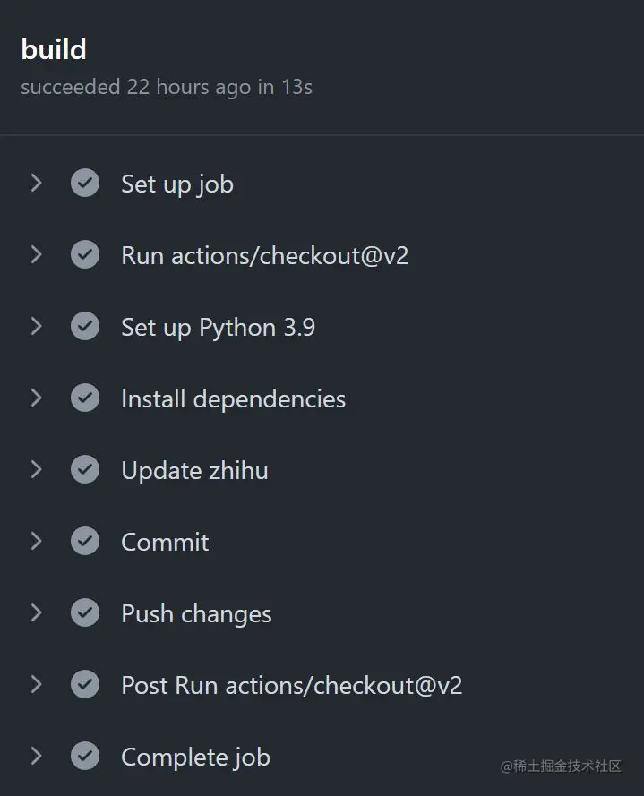Click the Install dependencies status checkmark
The image size is (644, 796).
tap(85, 398)
